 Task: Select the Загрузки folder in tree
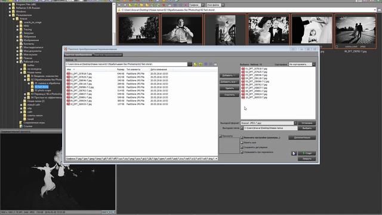click(29, 33)
